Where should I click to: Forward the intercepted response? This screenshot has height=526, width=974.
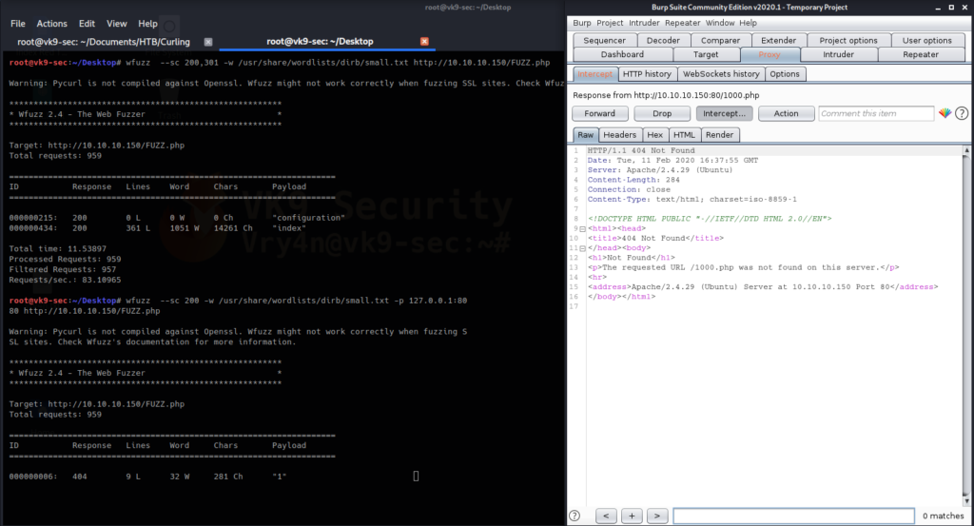click(x=599, y=113)
